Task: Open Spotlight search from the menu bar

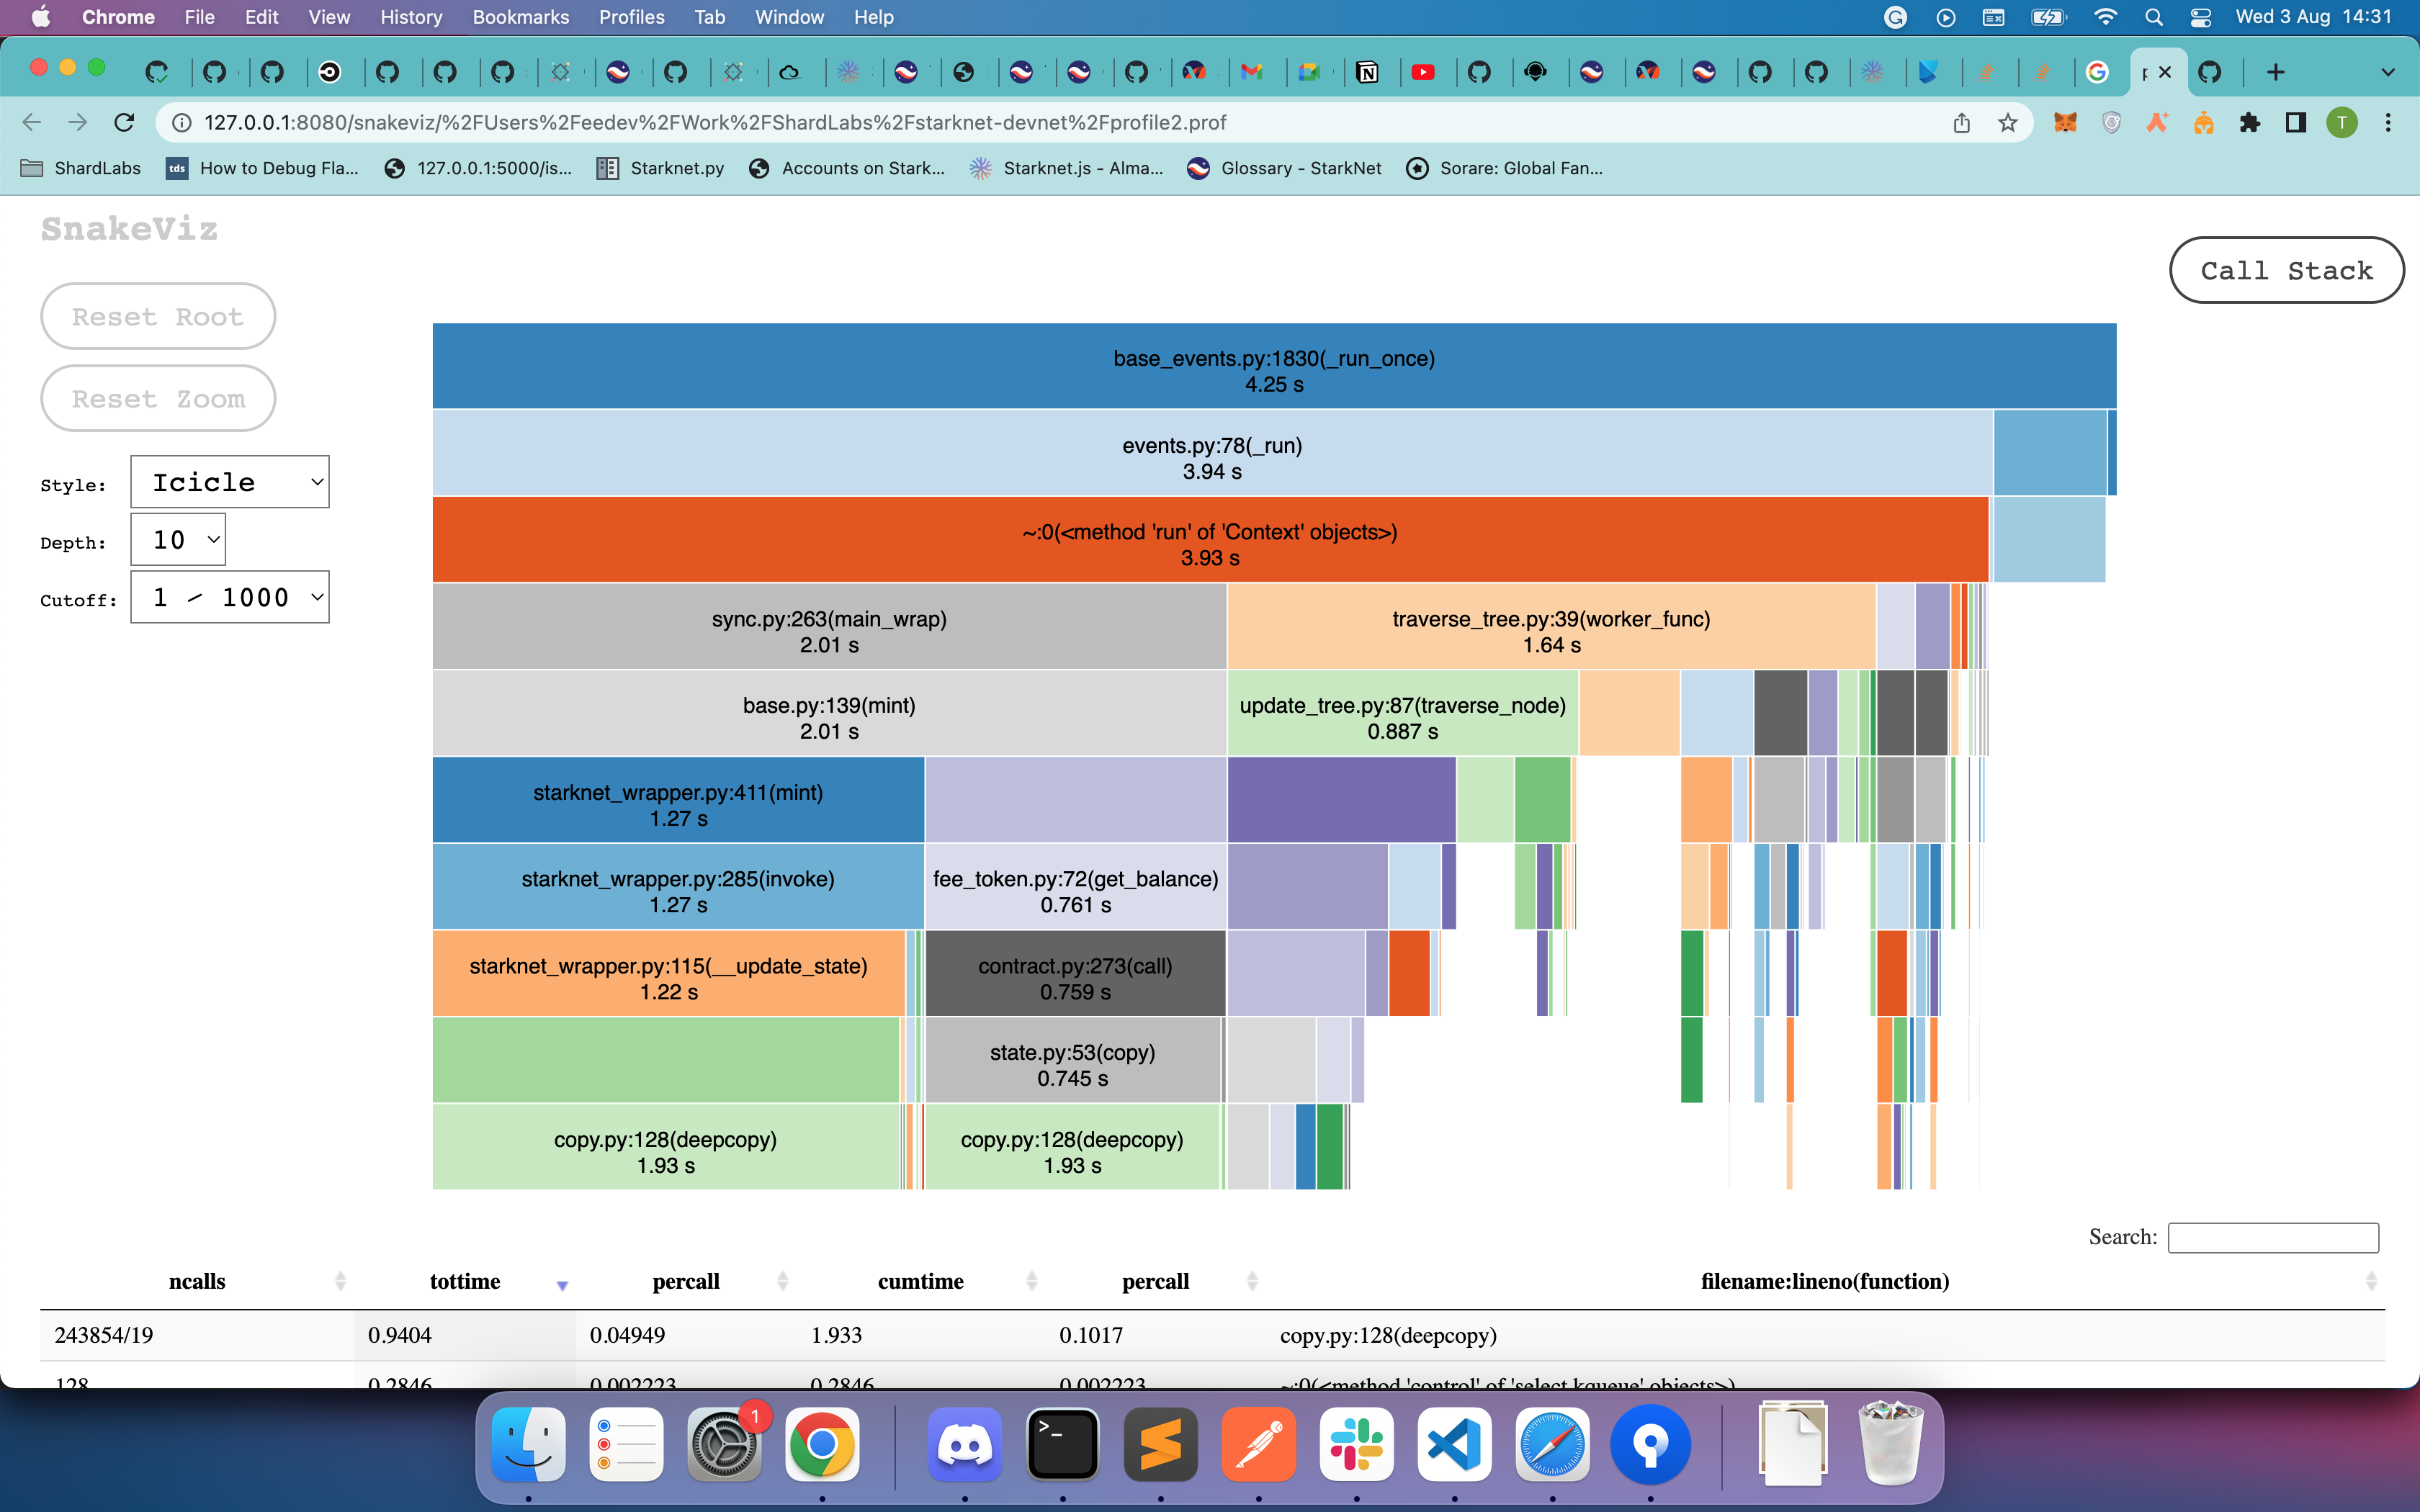Action: click(x=2154, y=17)
